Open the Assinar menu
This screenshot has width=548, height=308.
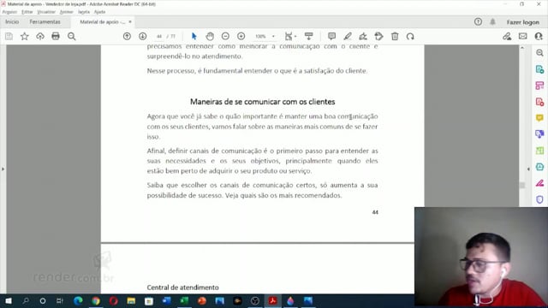[x=66, y=12]
